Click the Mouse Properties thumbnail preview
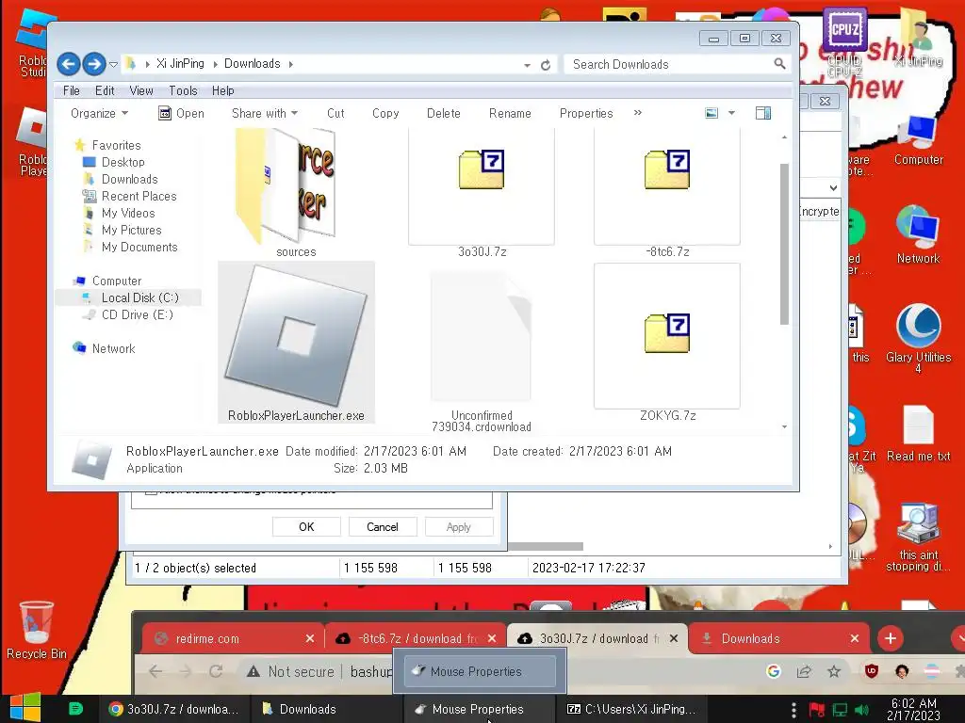965x723 pixels. coord(480,671)
